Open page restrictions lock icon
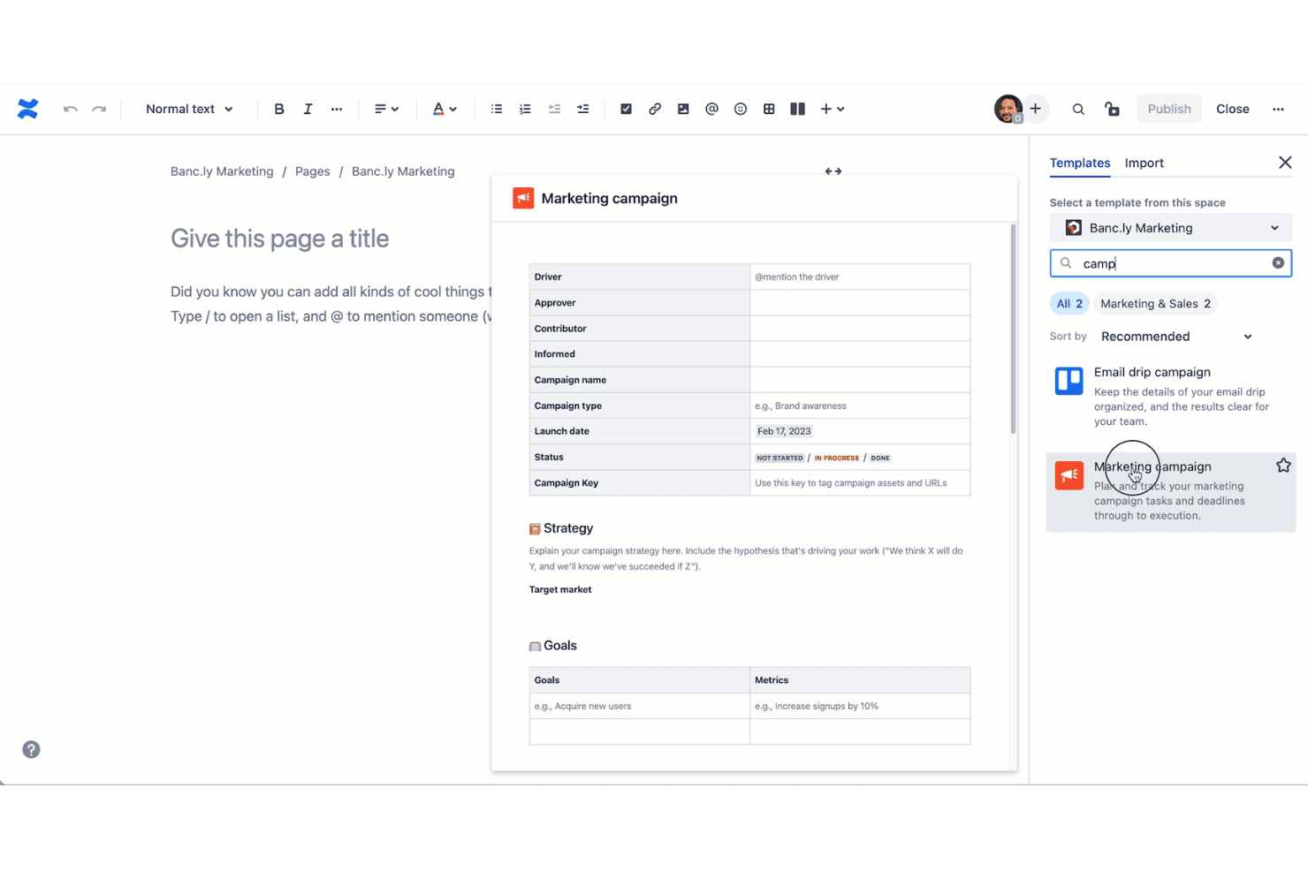Image resolution: width=1308 pixels, height=872 pixels. (x=1112, y=109)
